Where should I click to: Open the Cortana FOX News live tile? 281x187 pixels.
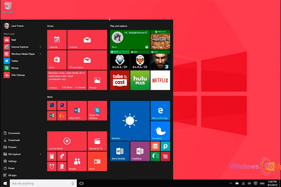click(67, 80)
